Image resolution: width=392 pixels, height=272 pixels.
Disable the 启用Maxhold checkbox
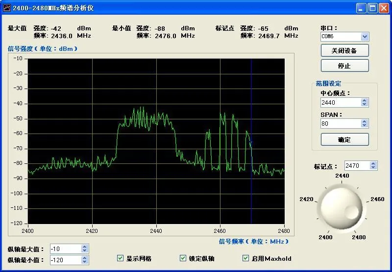pos(246,258)
